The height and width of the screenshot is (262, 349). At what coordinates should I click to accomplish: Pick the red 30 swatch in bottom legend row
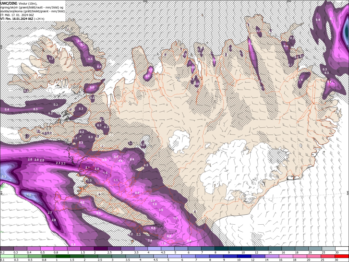coord(342,256)
